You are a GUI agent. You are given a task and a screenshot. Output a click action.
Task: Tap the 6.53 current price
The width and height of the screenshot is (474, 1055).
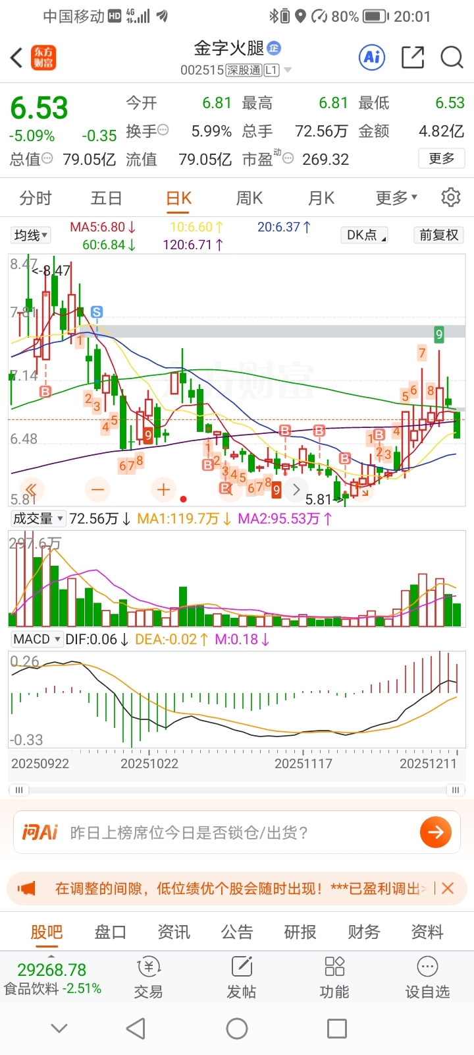click(x=39, y=108)
